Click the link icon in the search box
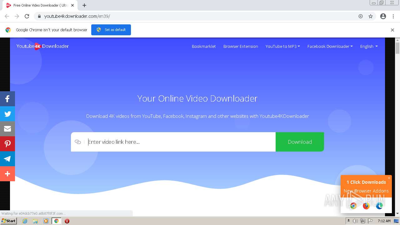 pos(78,142)
